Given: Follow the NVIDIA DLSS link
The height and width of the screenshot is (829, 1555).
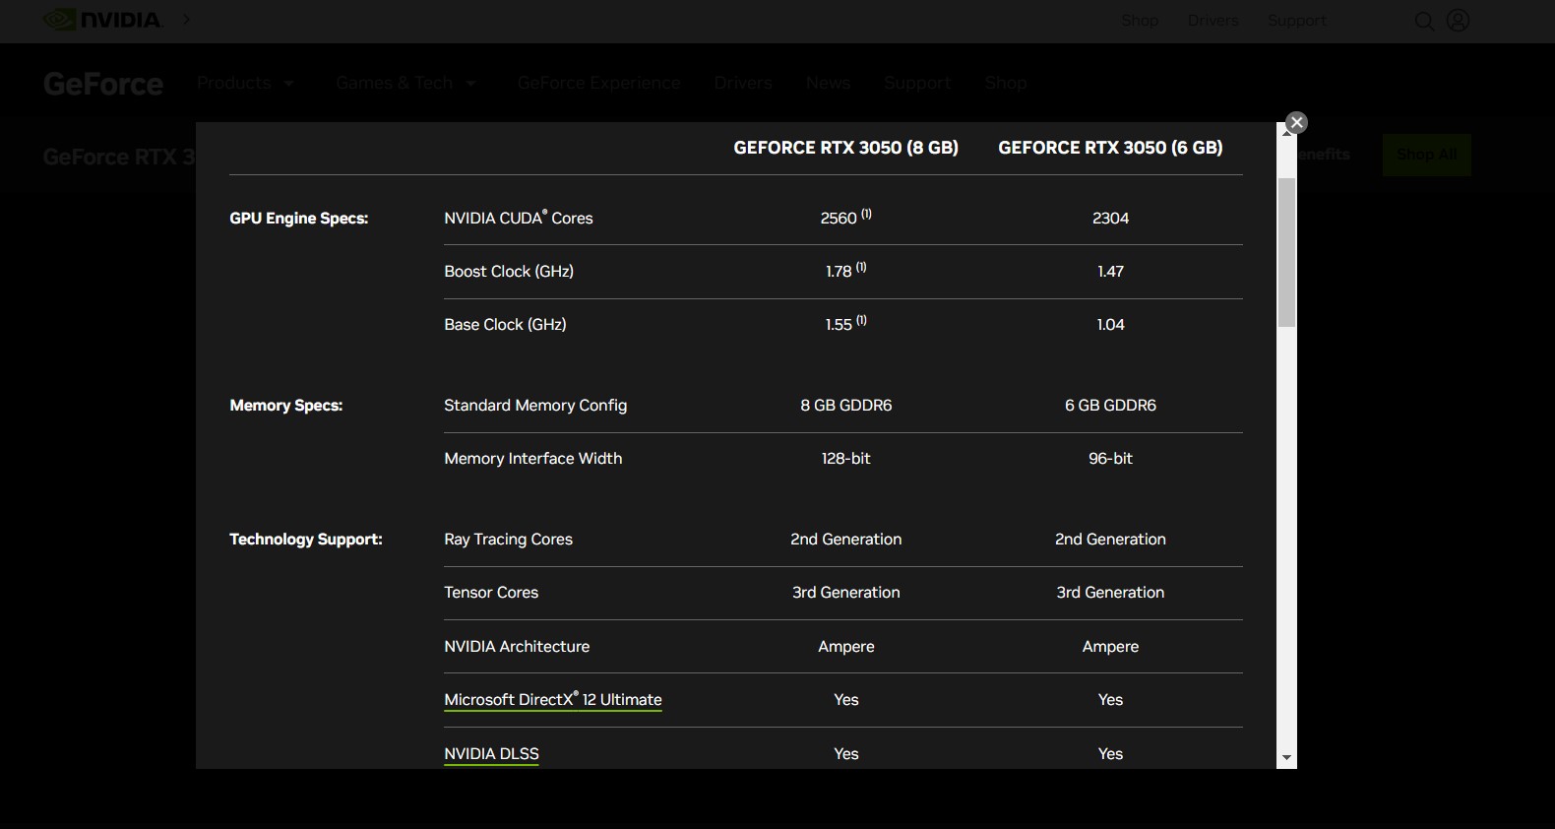Looking at the screenshot, I should coord(491,754).
